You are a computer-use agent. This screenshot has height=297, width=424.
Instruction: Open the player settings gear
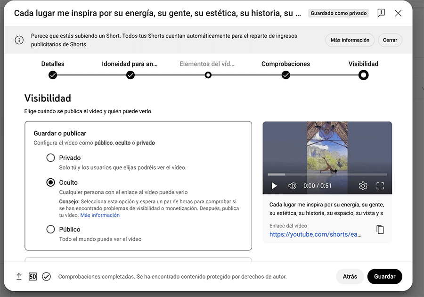[363, 186]
